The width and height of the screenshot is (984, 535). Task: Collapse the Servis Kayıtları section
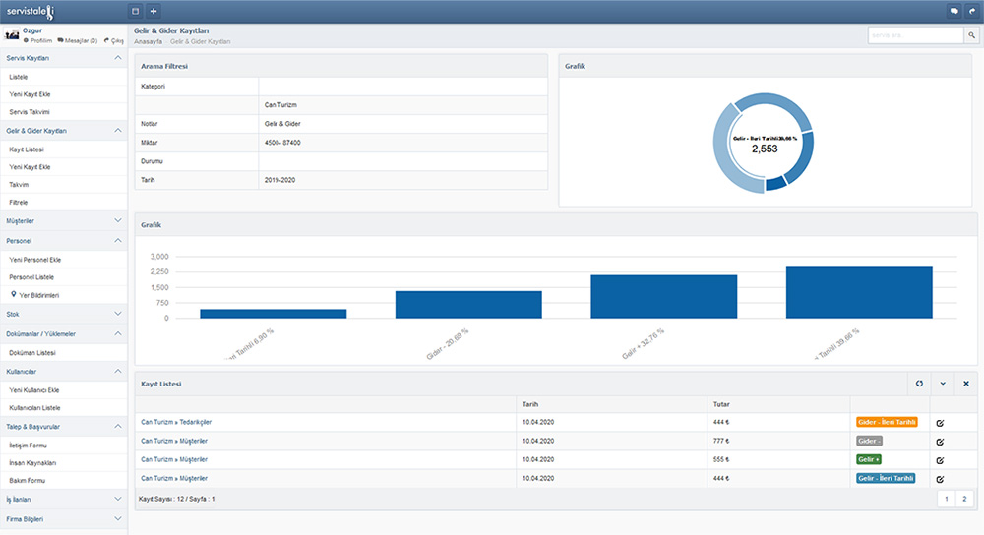[117, 58]
